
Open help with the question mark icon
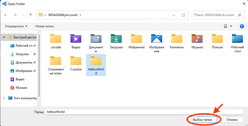[242, 26]
